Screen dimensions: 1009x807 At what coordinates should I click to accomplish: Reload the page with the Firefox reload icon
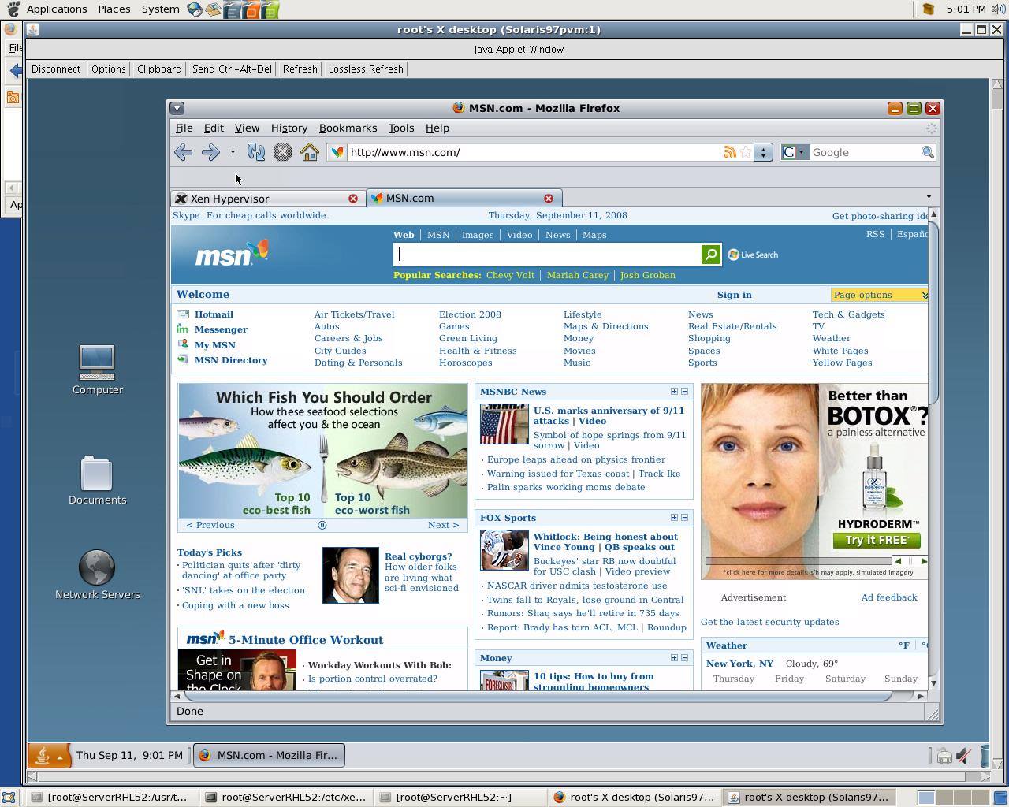point(255,152)
